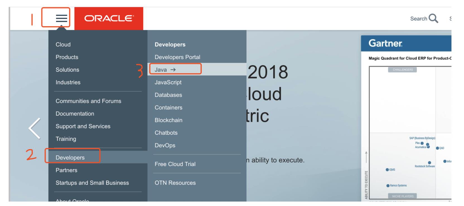Click the Magic Quadrant title text
The image size is (464, 206).
click(x=410, y=58)
